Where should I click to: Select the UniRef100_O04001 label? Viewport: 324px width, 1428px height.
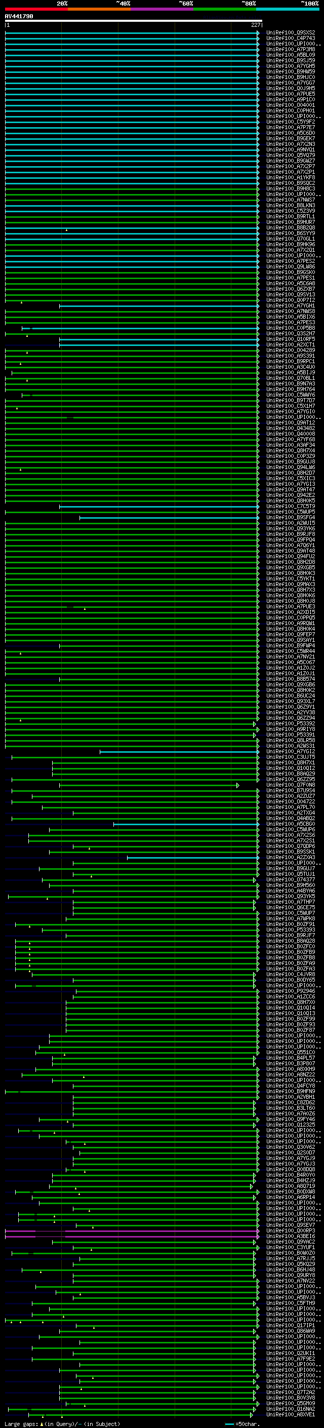point(291,105)
